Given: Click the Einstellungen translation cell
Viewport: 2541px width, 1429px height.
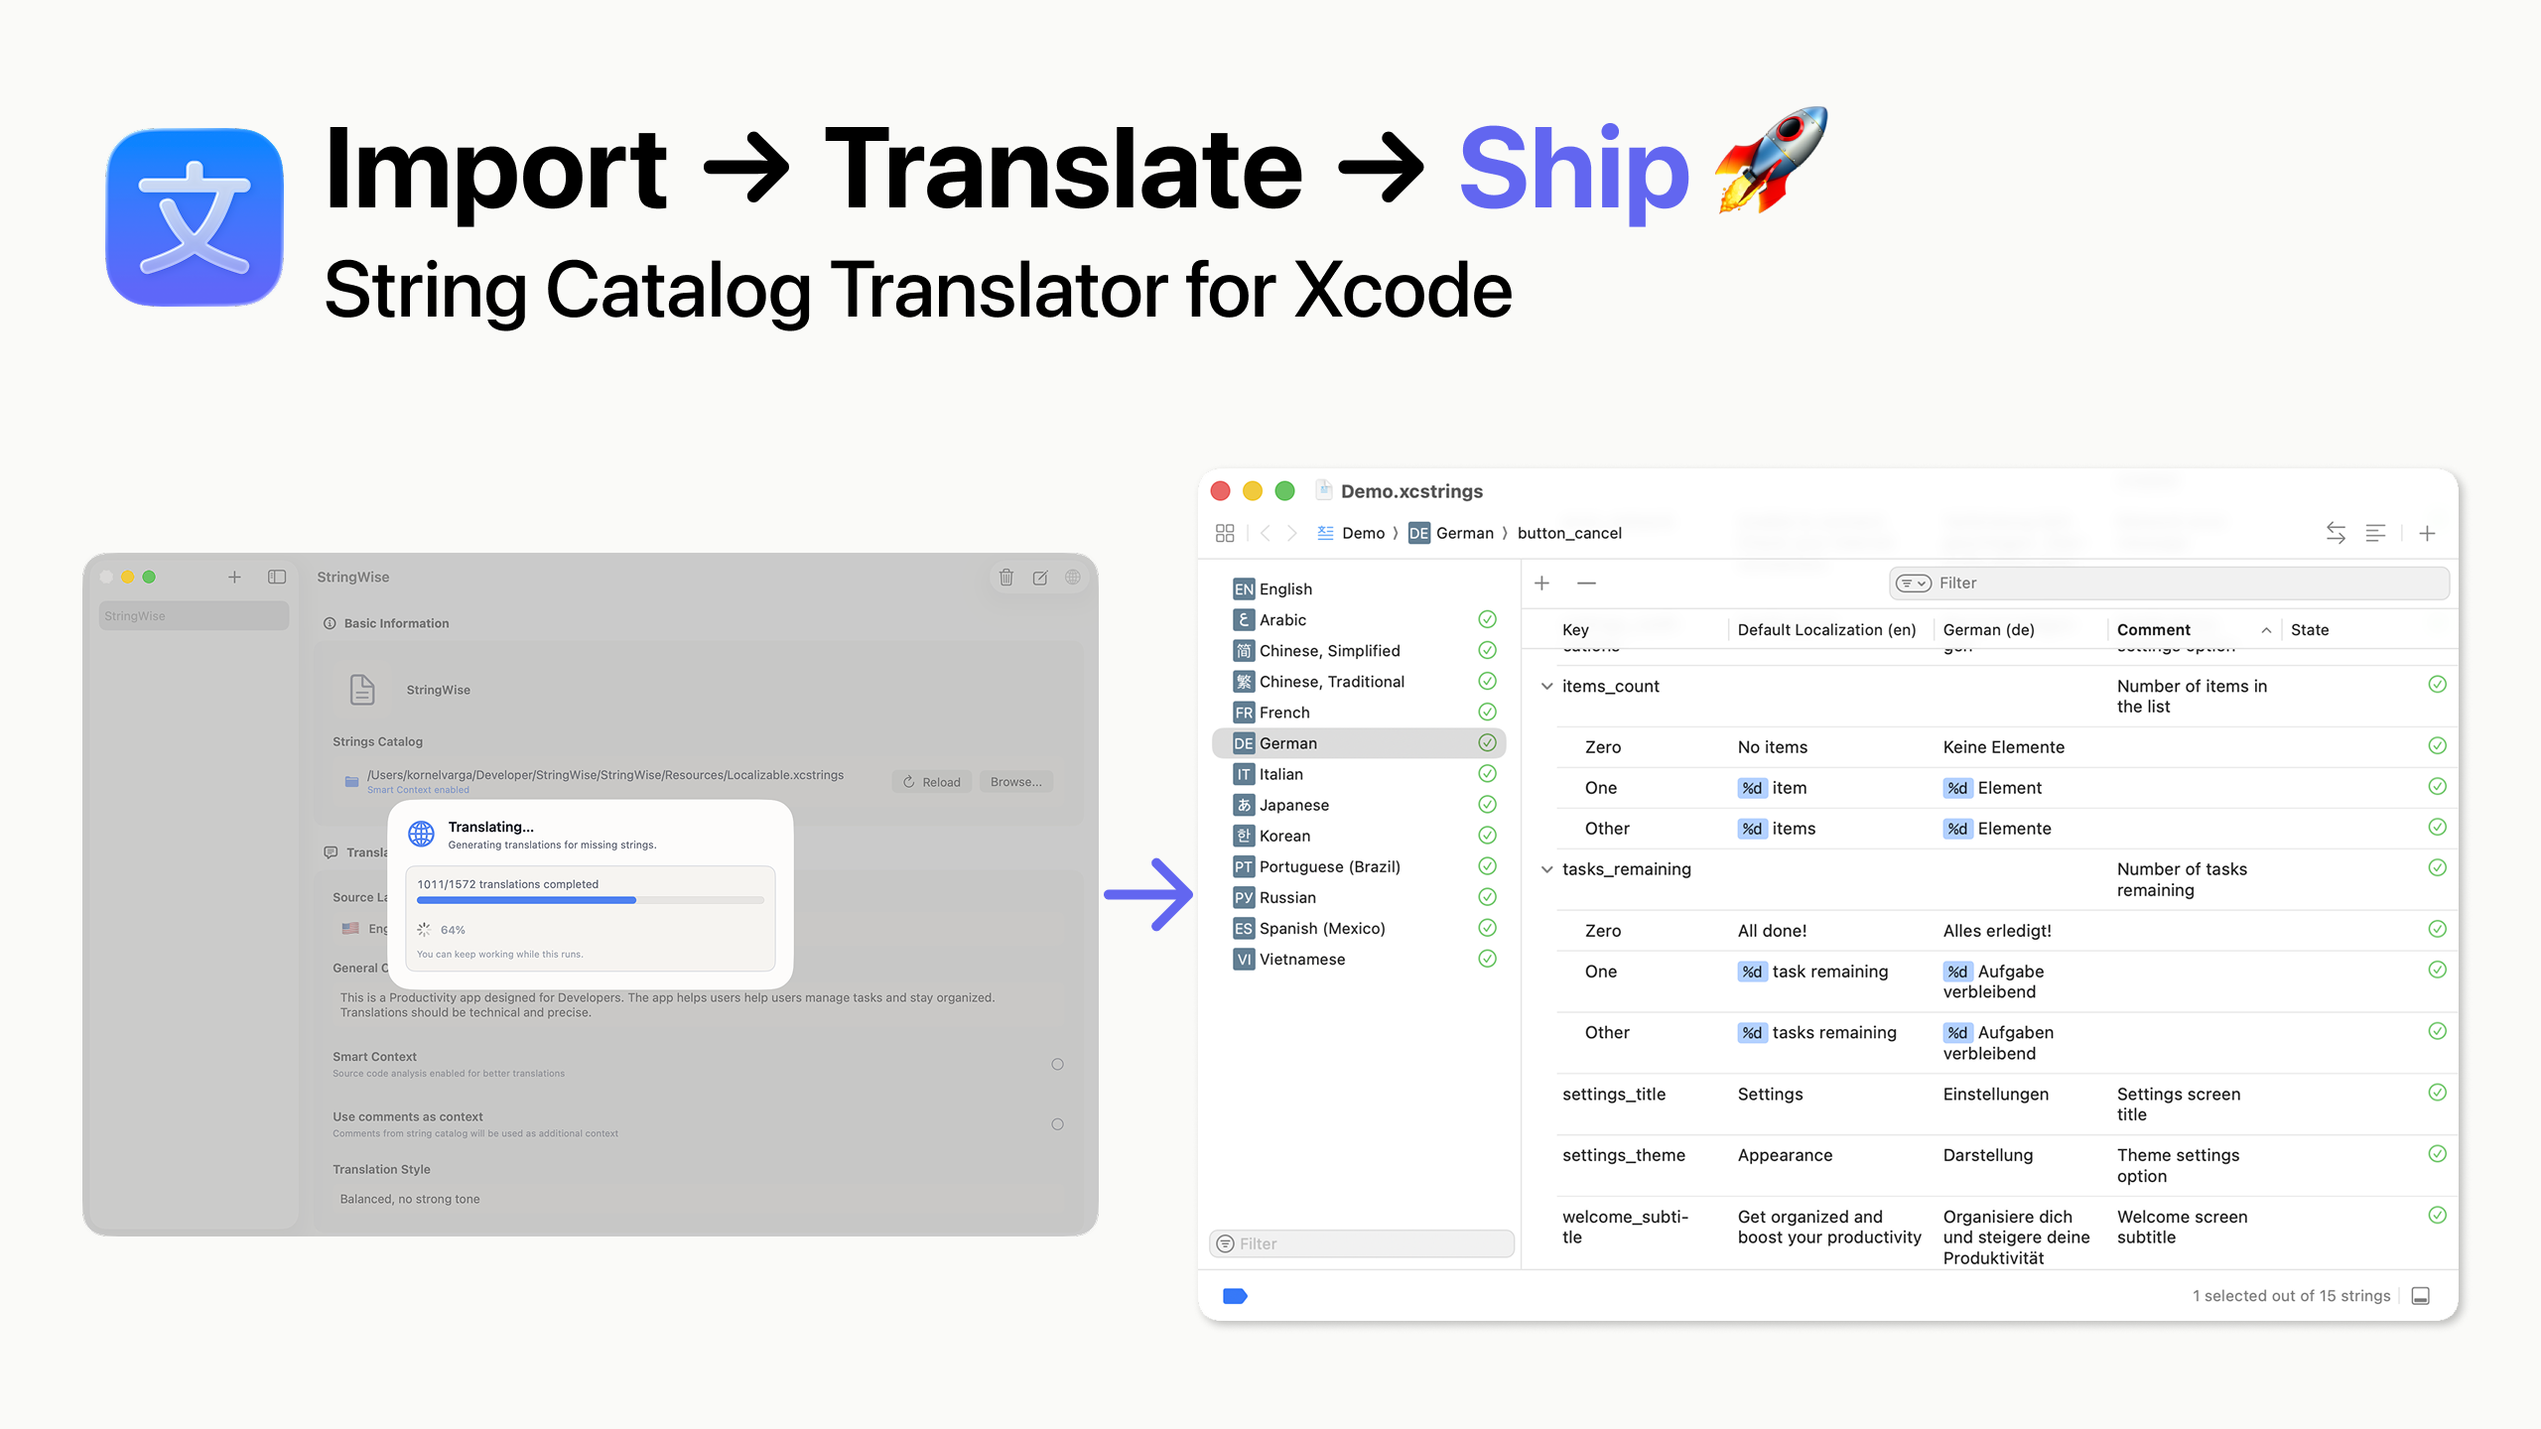Looking at the screenshot, I should tap(1995, 1094).
